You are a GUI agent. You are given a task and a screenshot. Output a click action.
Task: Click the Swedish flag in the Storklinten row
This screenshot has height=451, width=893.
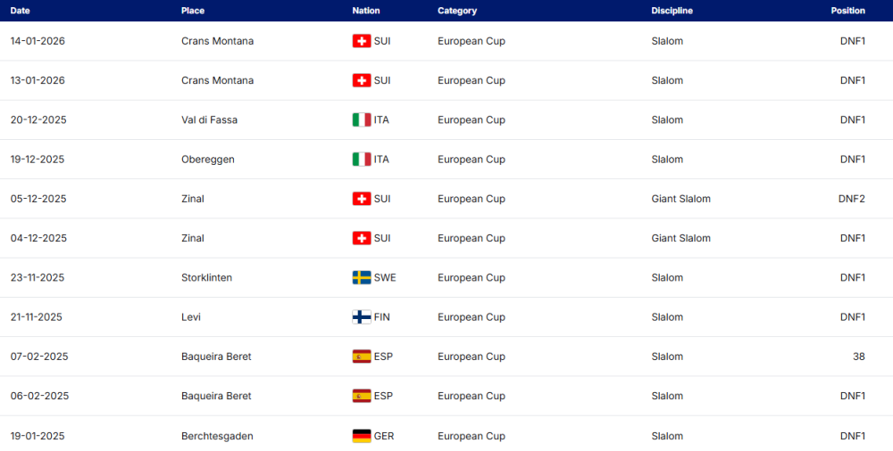click(362, 277)
